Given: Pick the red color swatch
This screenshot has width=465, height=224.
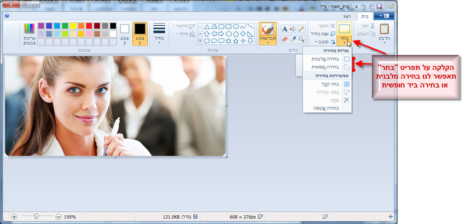Looking at the screenshot, I should 89,26.
